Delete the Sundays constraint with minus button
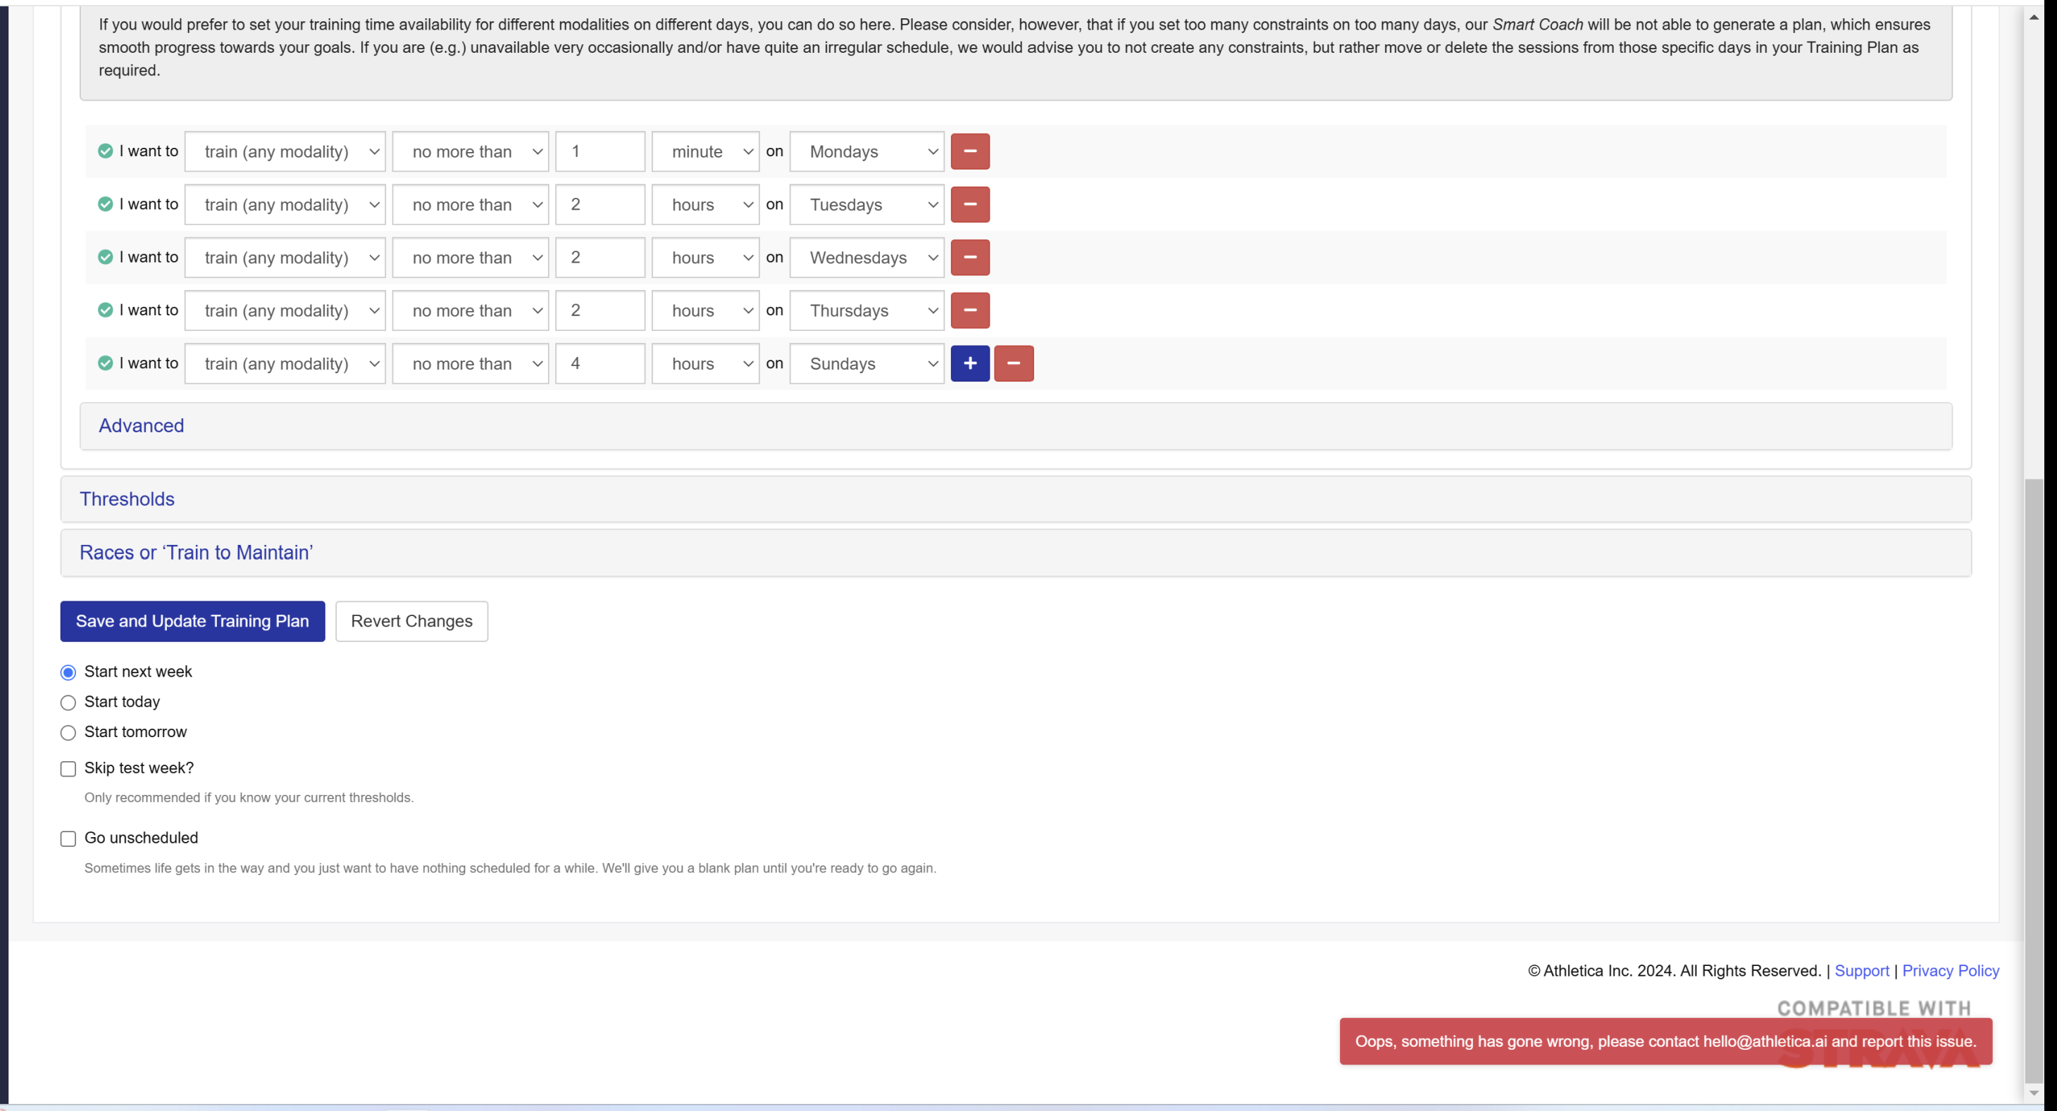The image size is (2057, 1111). tap(1013, 364)
